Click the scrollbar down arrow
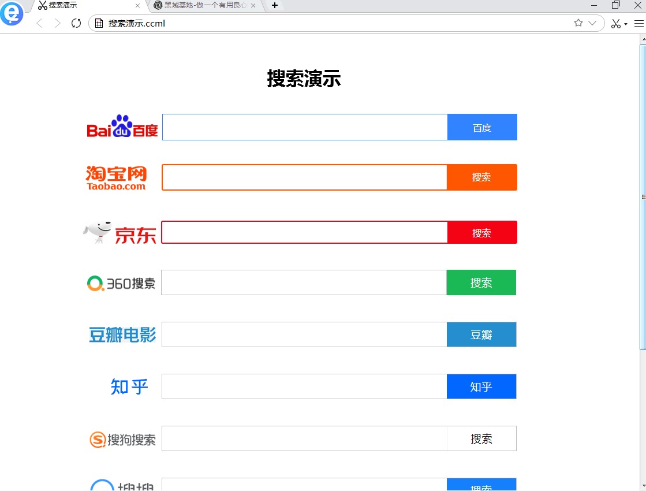Screen dimensions: 646x491 (x=643, y=486)
